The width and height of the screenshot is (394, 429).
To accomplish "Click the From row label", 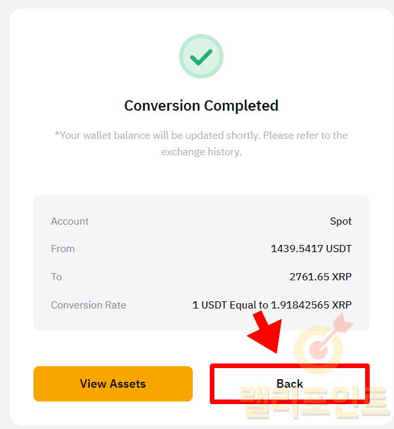I will [x=63, y=249].
